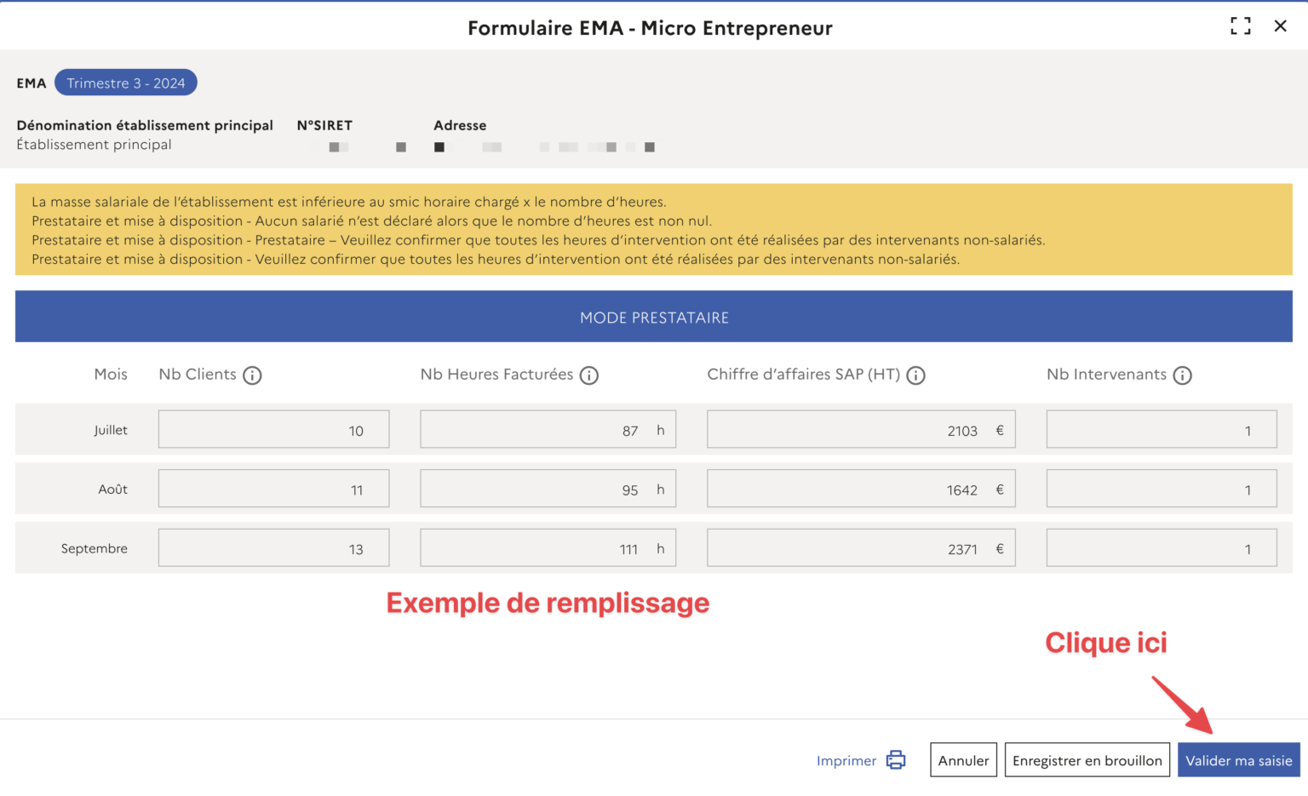
Task: Click the Valider ma saisie button
Action: click(1238, 759)
